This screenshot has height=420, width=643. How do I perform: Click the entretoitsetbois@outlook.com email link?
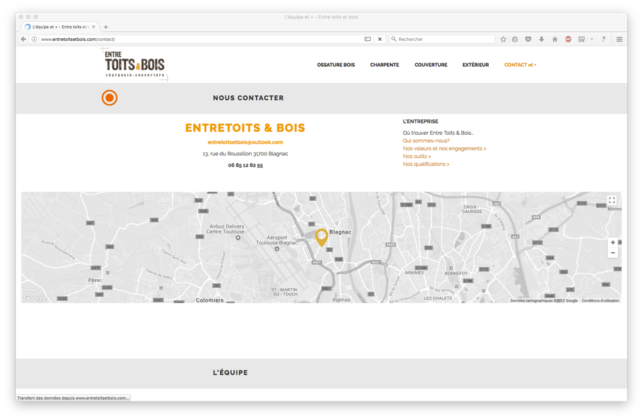coord(245,142)
